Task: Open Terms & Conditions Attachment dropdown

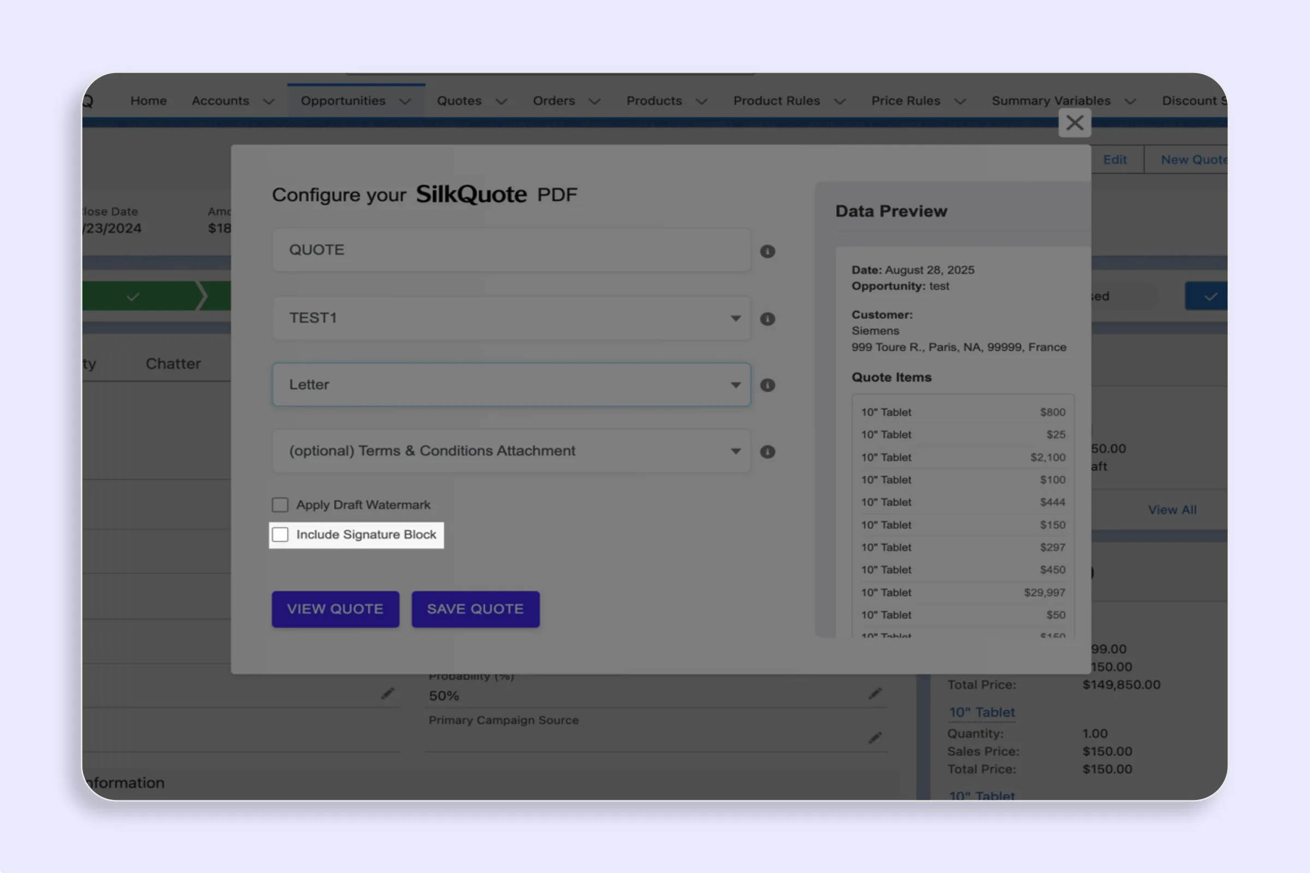Action: pyautogui.click(x=511, y=451)
